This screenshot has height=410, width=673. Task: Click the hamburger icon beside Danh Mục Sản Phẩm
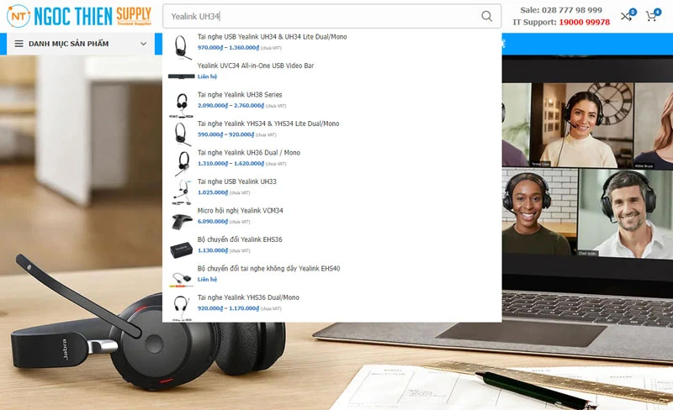[19, 44]
